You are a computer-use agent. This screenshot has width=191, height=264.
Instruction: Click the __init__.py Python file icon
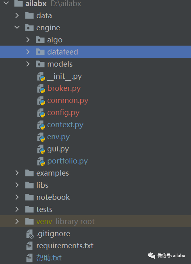click(x=41, y=76)
